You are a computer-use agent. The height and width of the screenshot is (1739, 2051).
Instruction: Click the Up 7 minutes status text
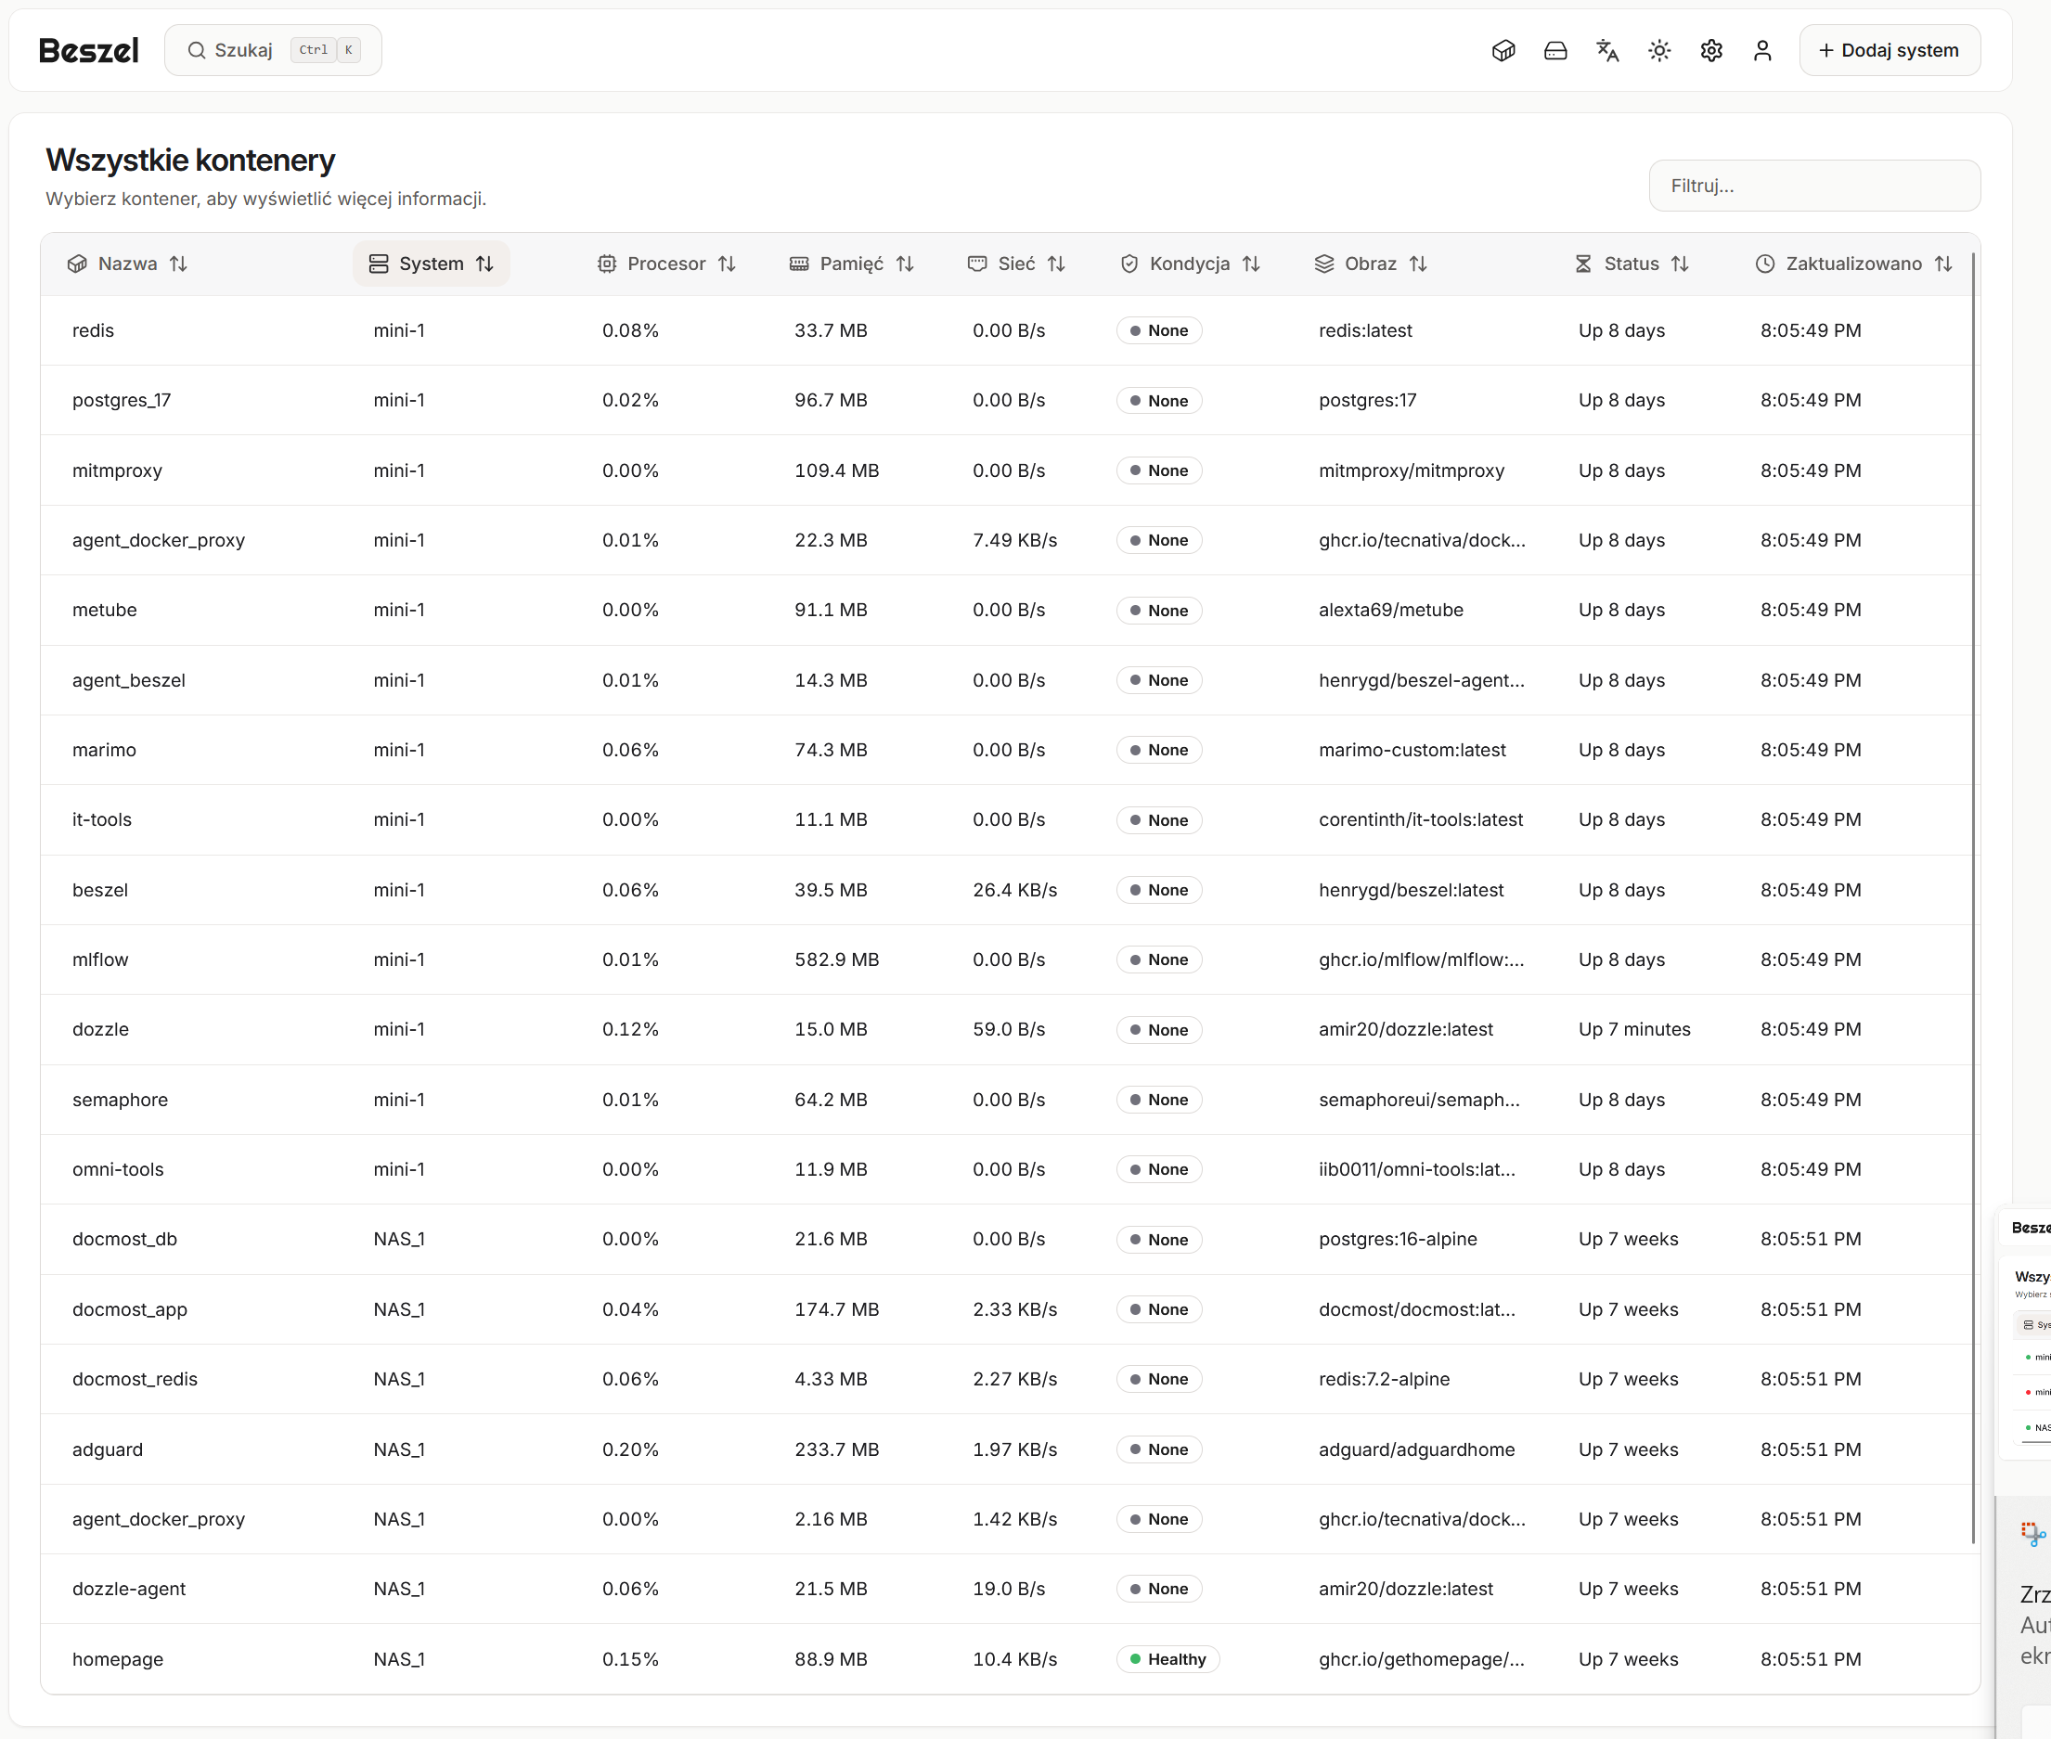point(1634,1029)
